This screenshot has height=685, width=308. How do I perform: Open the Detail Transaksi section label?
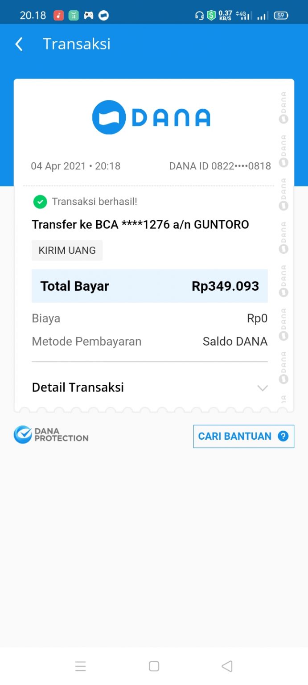click(78, 388)
